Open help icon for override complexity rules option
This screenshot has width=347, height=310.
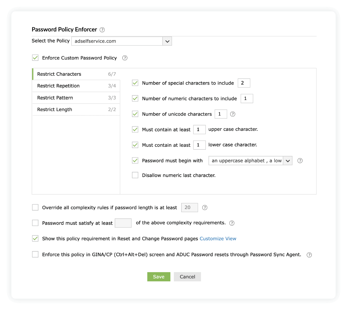pyautogui.click(x=205, y=208)
